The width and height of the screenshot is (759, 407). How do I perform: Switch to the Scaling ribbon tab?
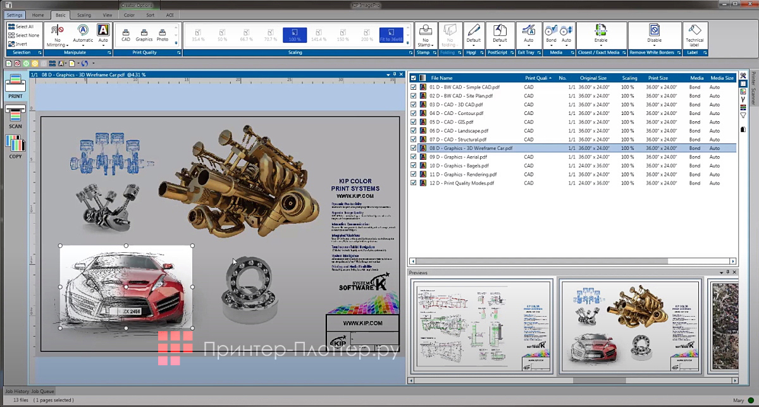click(x=83, y=15)
